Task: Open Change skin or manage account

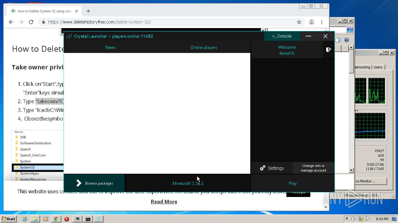Action: click(x=313, y=168)
